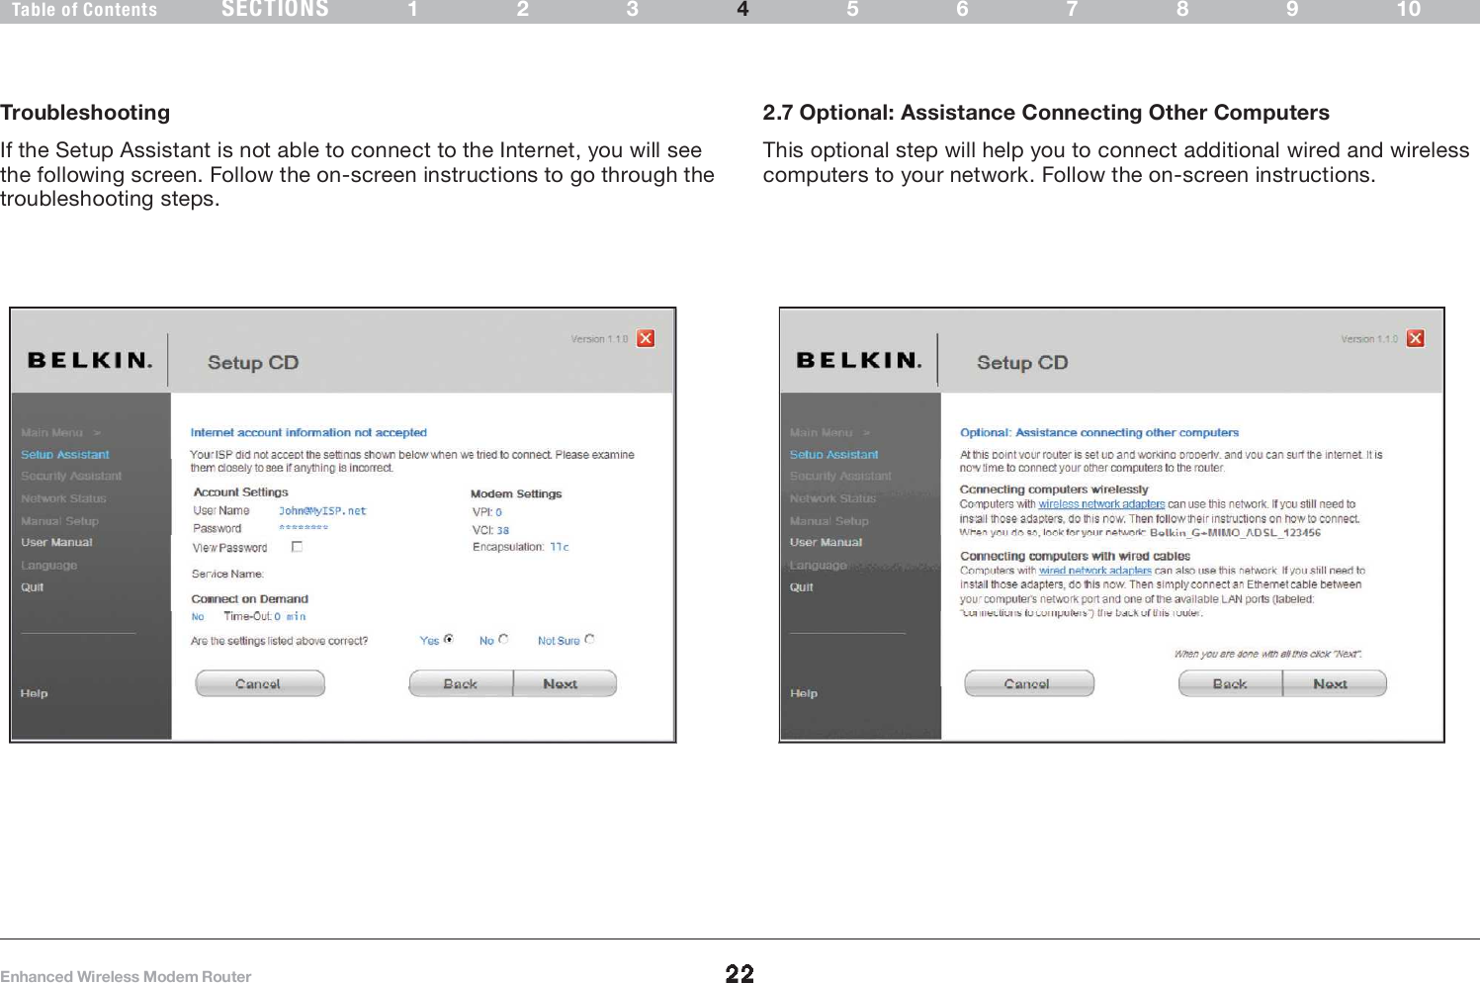Click the 'Version 1.1.0' label in the right window

(x=1369, y=339)
